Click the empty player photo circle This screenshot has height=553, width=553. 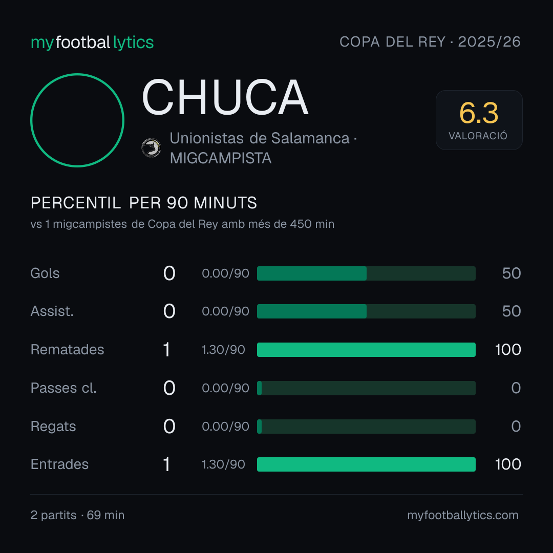coord(77,120)
